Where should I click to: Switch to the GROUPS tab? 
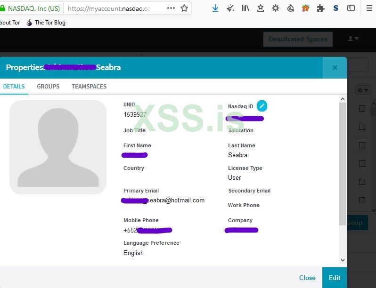click(48, 87)
